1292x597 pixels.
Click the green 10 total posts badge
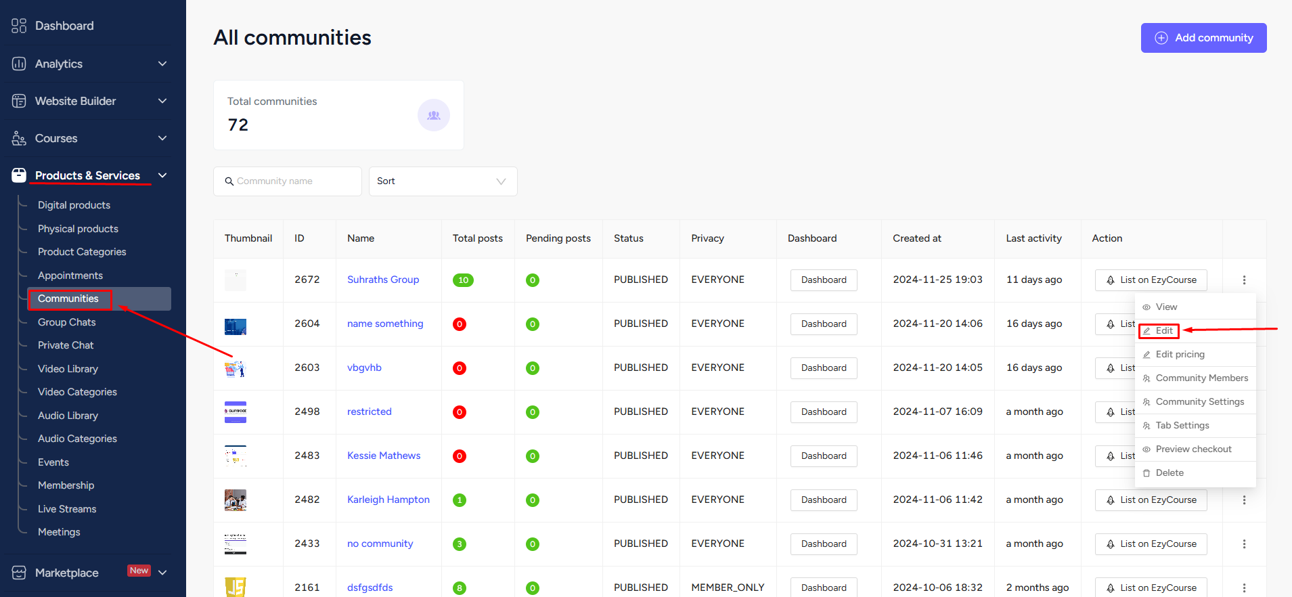pos(463,280)
